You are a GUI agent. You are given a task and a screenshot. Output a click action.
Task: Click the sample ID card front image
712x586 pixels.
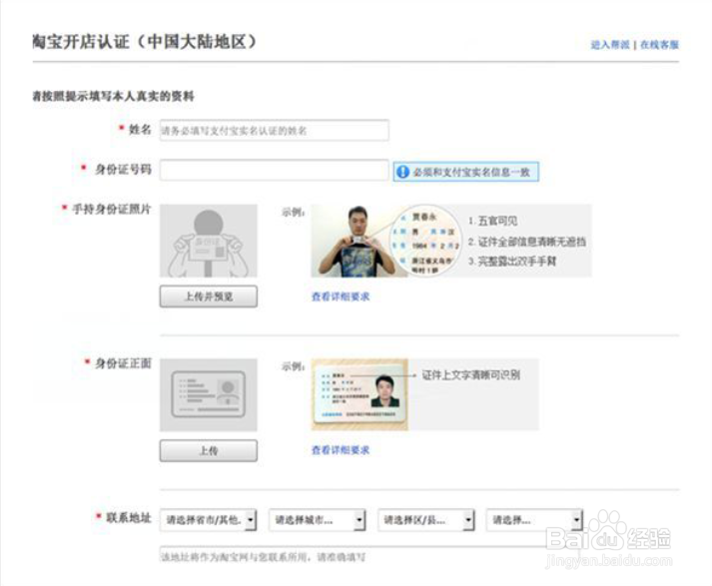tap(359, 395)
